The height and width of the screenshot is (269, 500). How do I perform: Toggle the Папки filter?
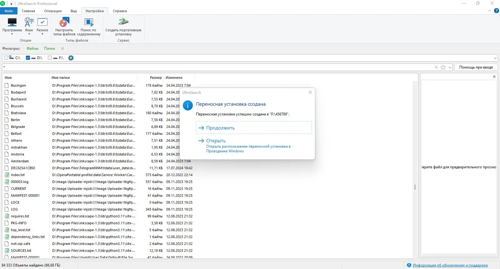49,48
